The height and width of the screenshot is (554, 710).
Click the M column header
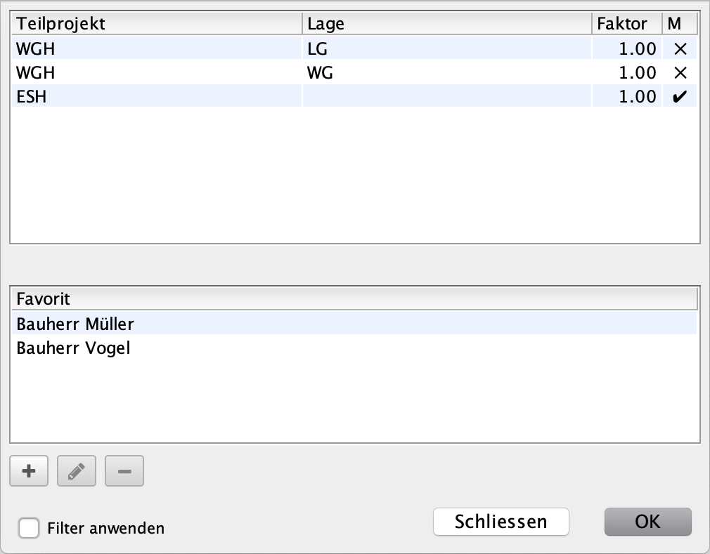[680, 23]
